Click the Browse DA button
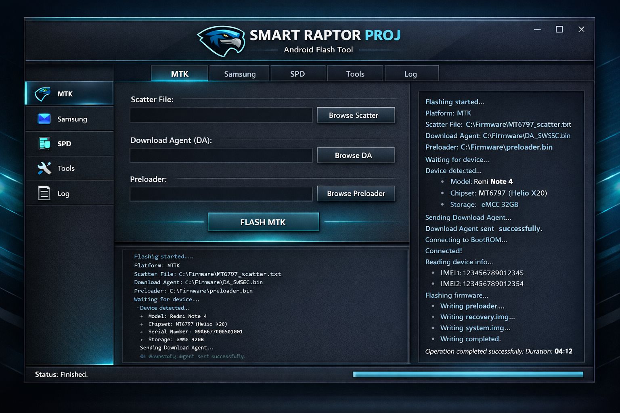The height and width of the screenshot is (413, 620). [356, 155]
